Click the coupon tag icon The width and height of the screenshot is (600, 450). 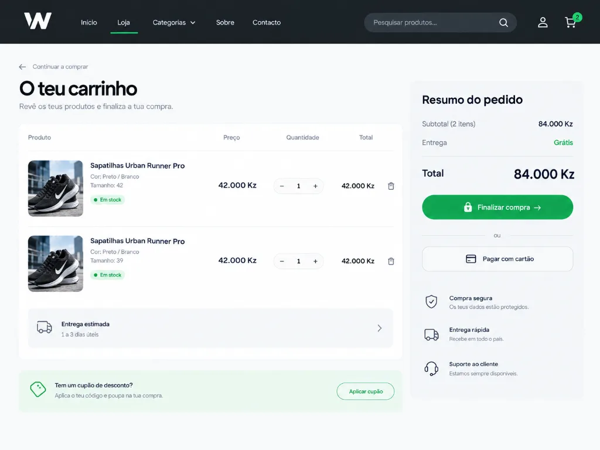click(38, 390)
